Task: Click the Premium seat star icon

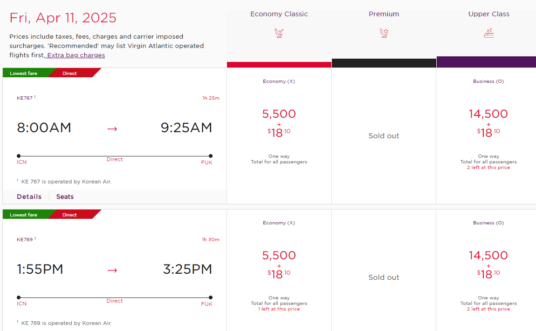Action: click(384, 33)
